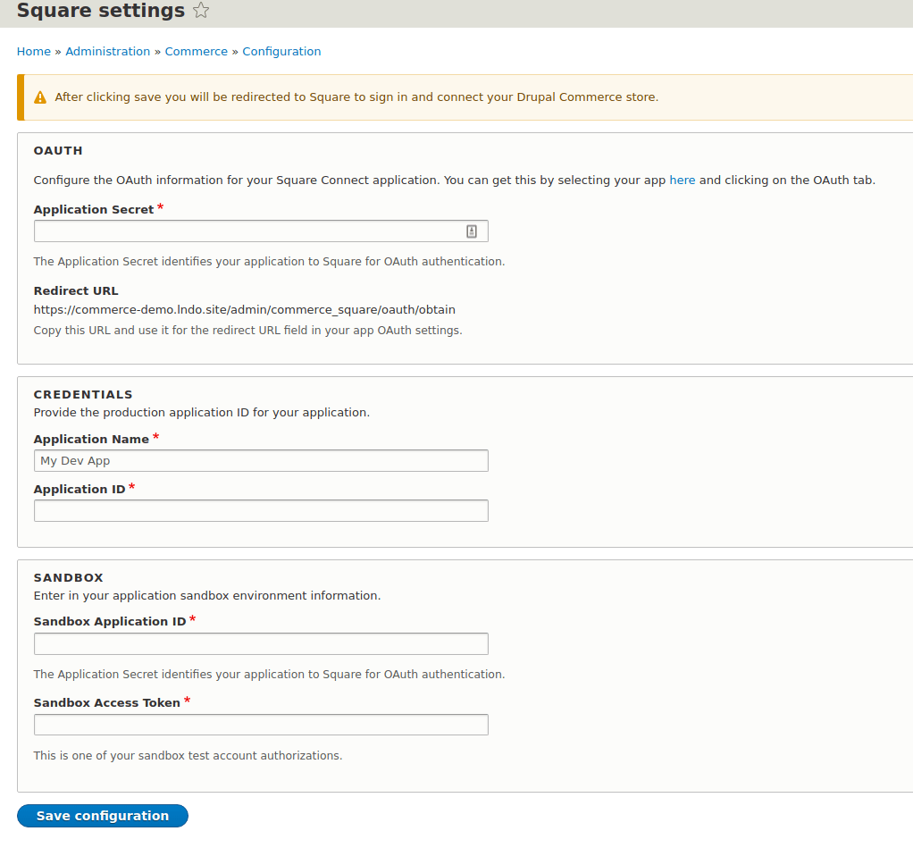Image resolution: width=913 pixels, height=848 pixels.
Task: Click the star icon to bookmark Square settings
Action: (201, 11)
